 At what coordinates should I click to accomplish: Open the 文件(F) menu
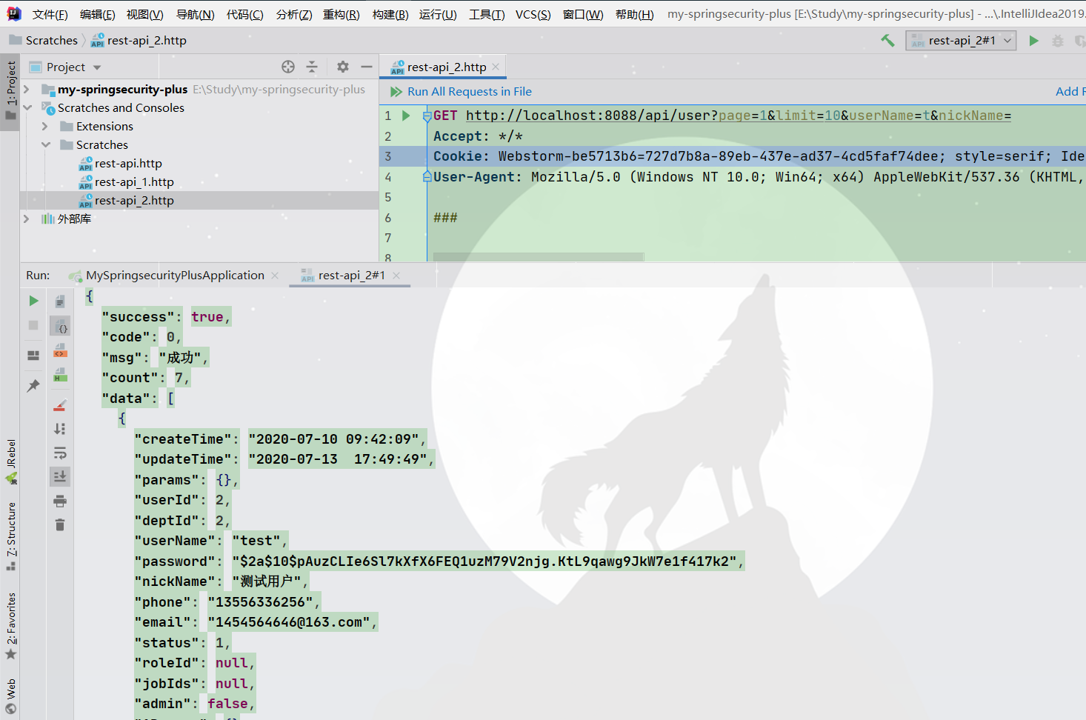(x=50, y=14)
